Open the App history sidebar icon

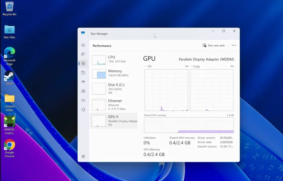tap(83, 73)
